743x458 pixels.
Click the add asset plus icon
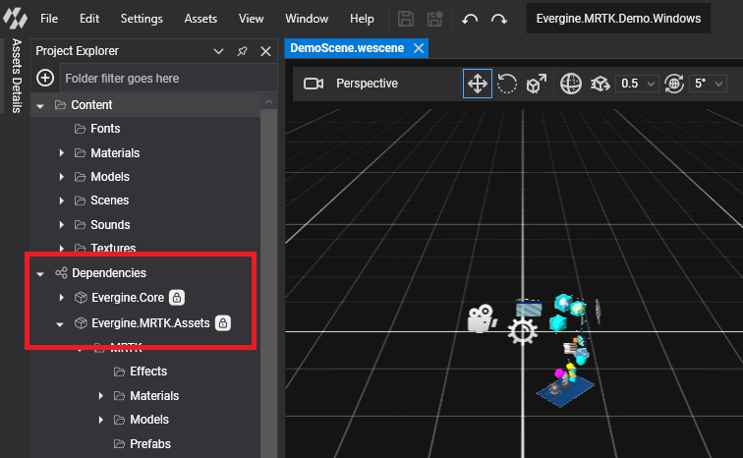[x=45, y=78]
